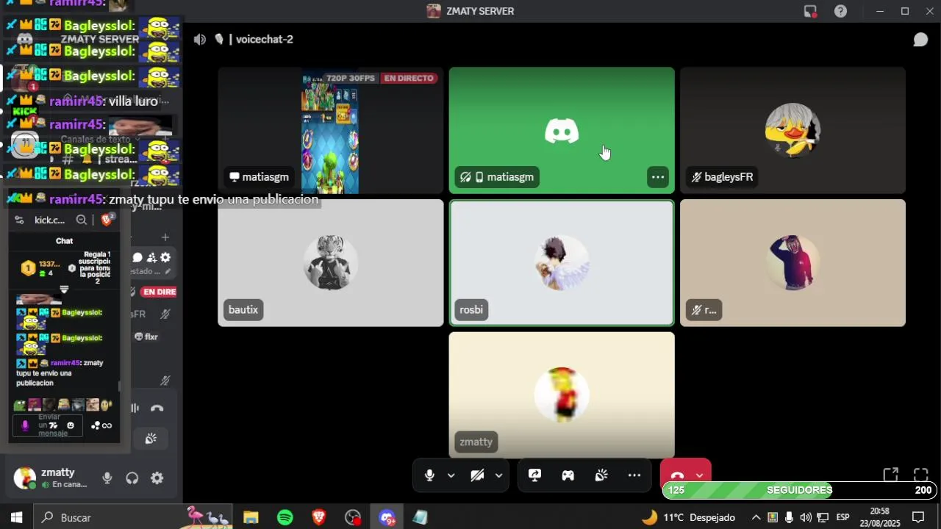The image size is (941, 529).
Task: Mute microphone in call controls
Action: coord(430,475)
